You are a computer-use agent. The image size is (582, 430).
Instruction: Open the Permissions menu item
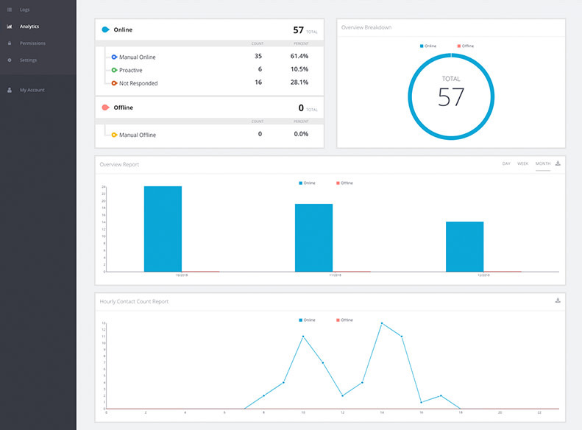(x=32, y=43)
